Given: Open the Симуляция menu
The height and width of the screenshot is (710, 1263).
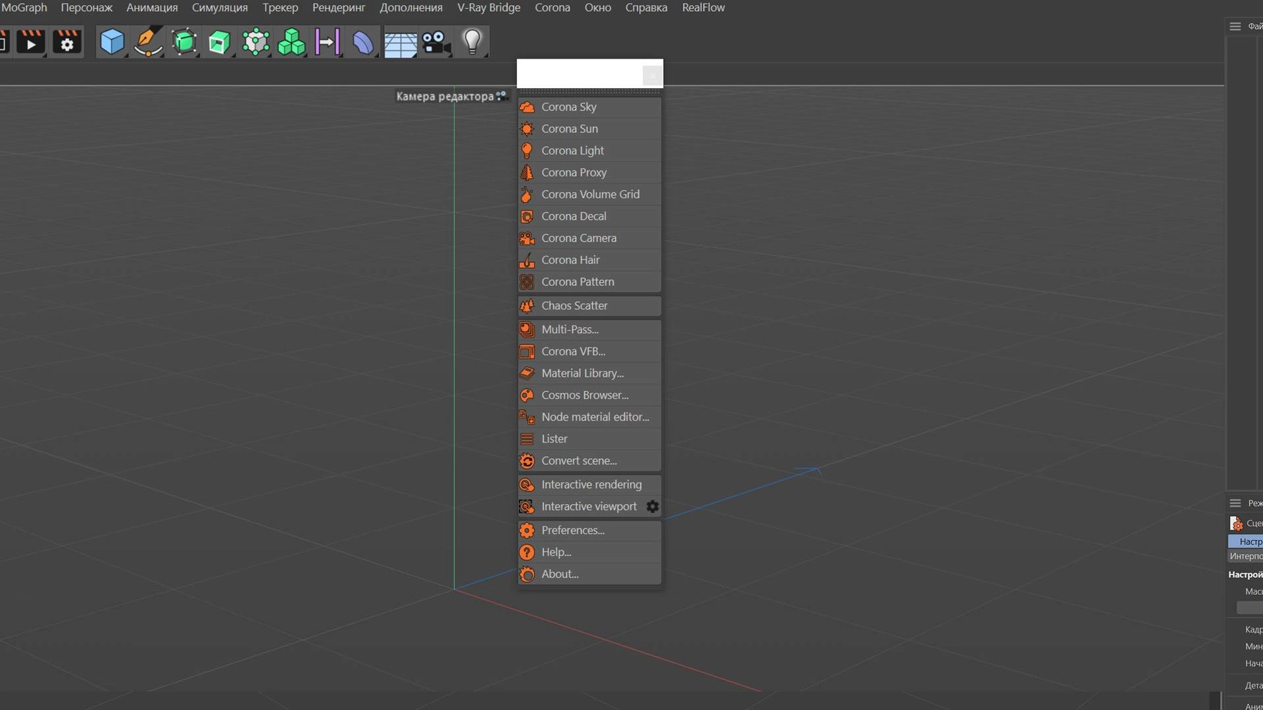Looking at the screenshot, I should 220,8.
